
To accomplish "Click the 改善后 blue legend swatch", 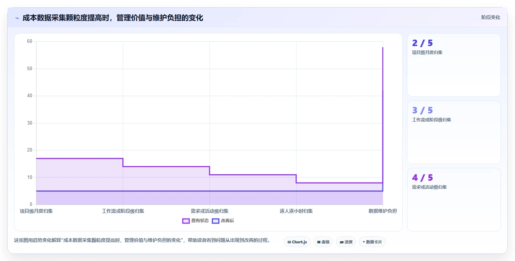I will [x=216, y=221].
